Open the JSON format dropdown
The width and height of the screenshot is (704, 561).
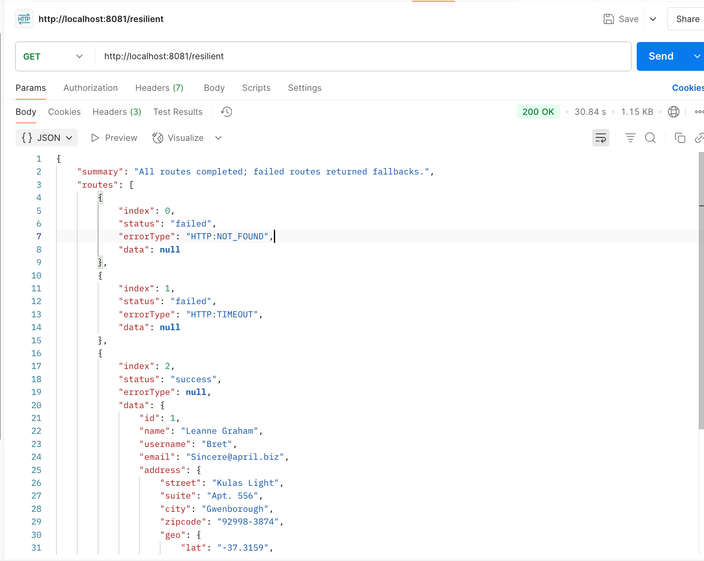pyautogui.click(x=47, y=138)
